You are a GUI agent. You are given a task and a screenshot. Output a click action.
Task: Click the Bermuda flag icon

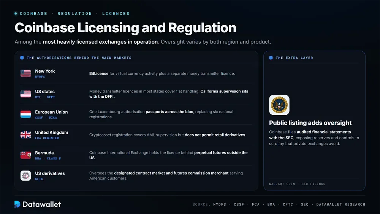click(26, 155)
